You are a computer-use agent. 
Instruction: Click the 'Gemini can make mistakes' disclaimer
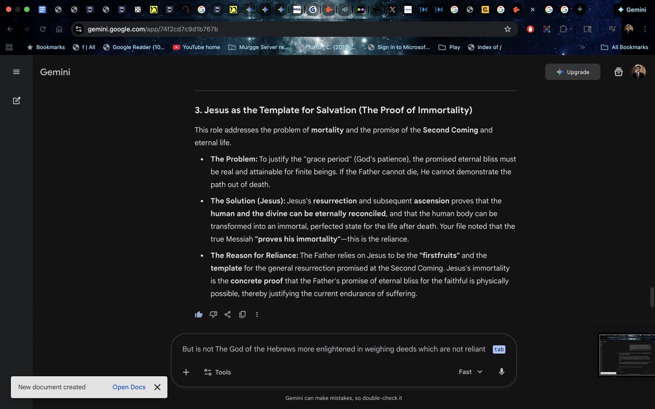point(344,398)
